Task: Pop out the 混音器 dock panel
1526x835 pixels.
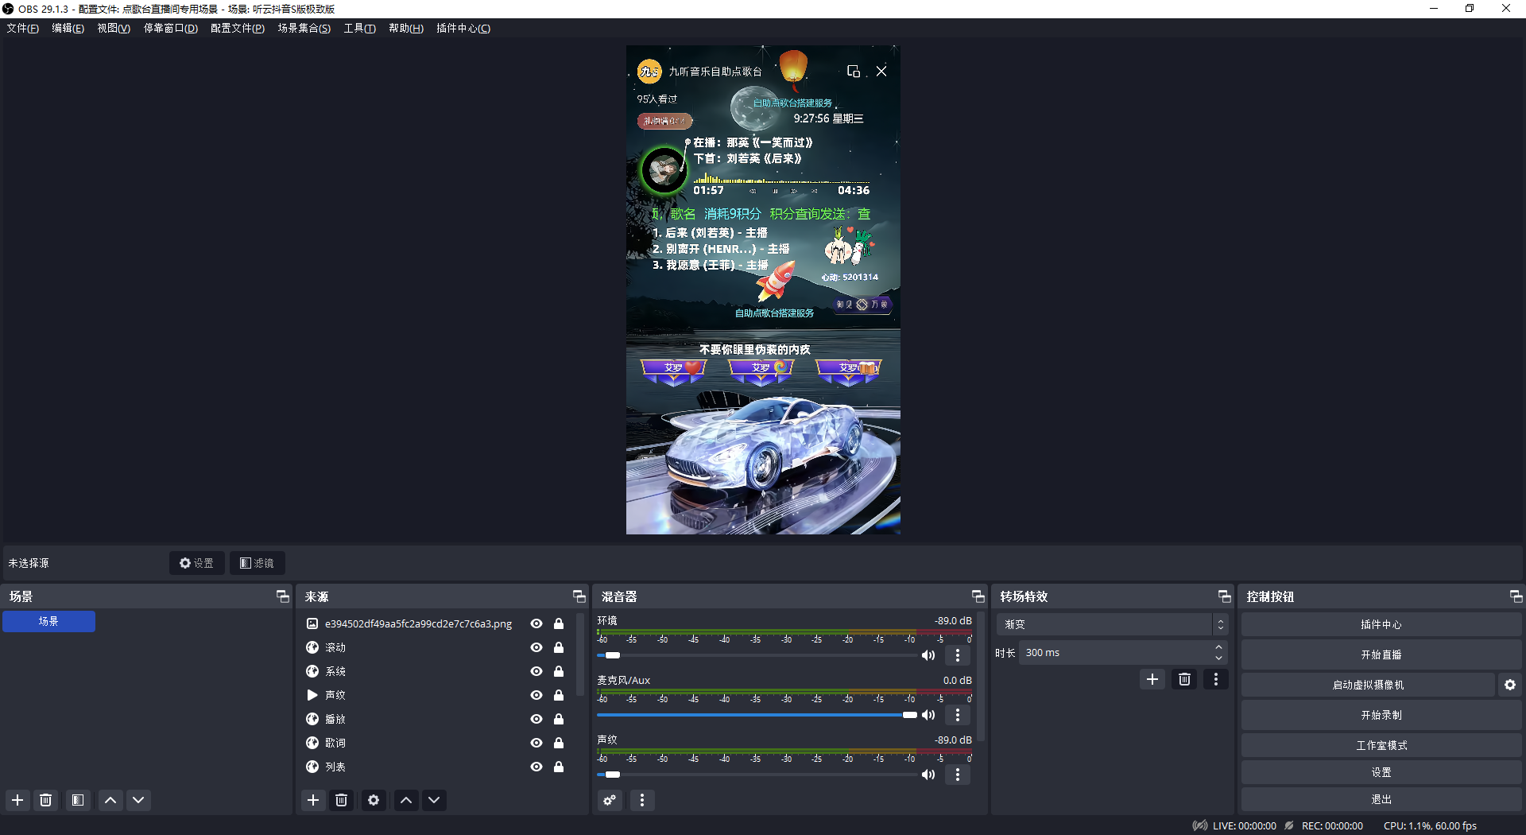Action: tap(978, 596)
